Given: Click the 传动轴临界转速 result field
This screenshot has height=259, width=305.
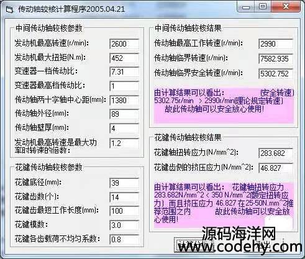Looking at the screenshot, I should [x=276, y=59].
